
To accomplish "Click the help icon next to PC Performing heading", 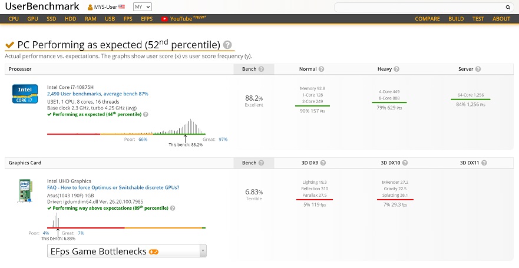I will pos(227,45).
